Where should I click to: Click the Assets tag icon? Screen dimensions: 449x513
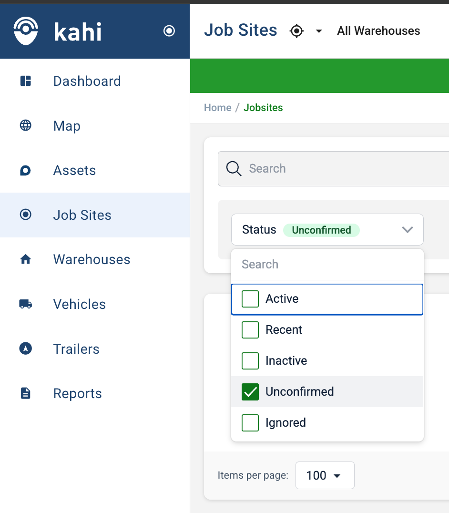(26, 170)
